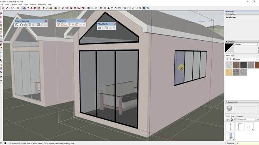The image size is (259, 145).
Task: Open the Help menu
Action: pos(49,4)
